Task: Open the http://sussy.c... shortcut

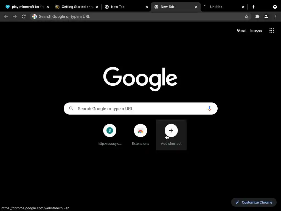Action: 110,135
